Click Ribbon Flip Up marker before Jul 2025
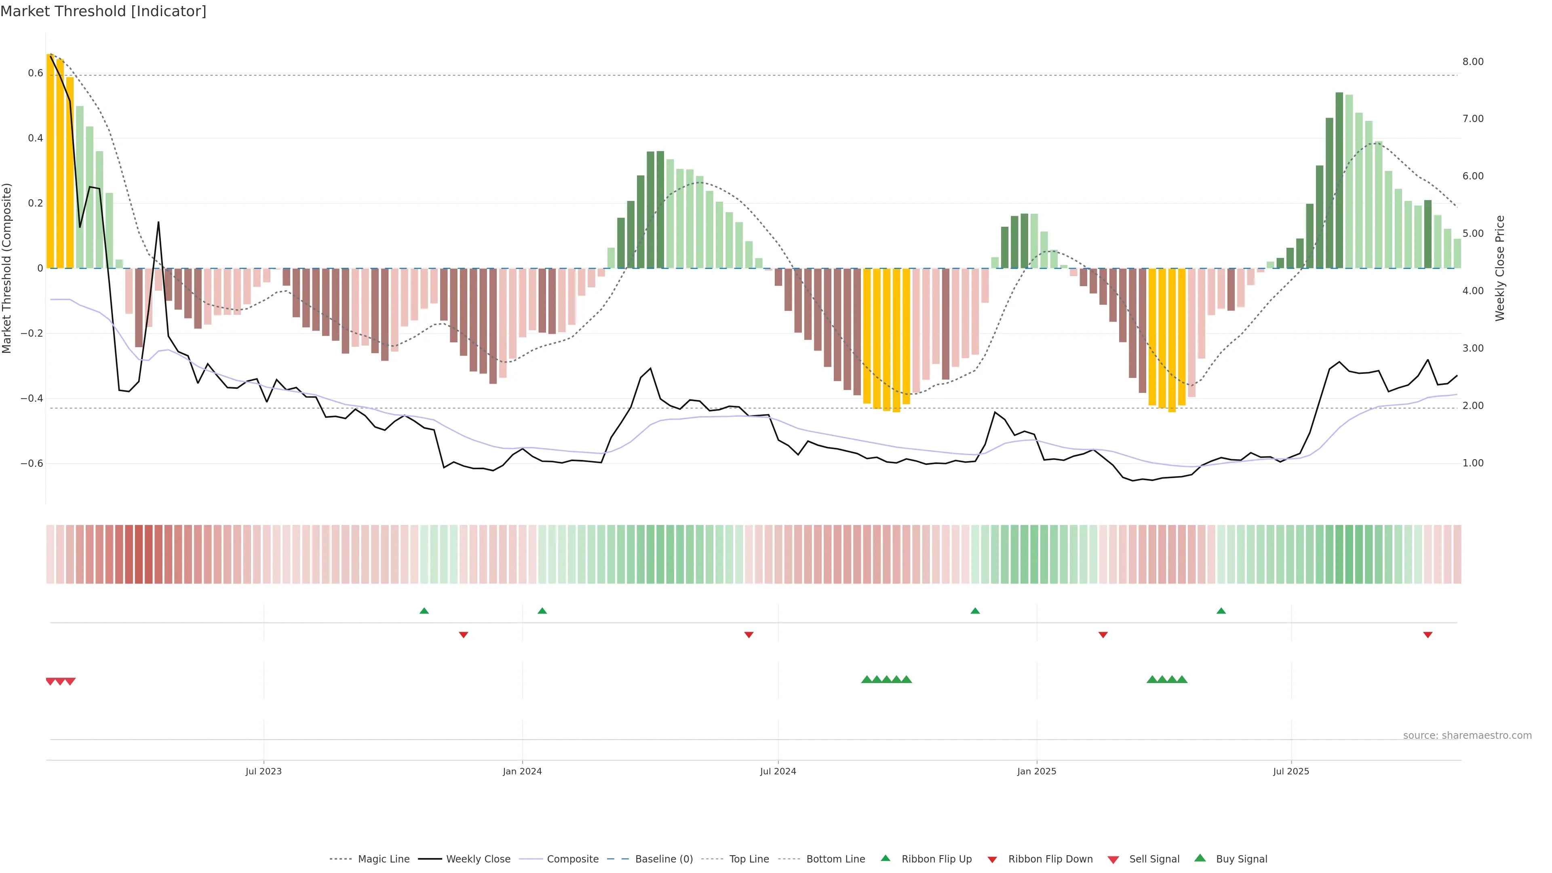Image resolution: width=1552 pixels, height=873 pixels. 1221,611
